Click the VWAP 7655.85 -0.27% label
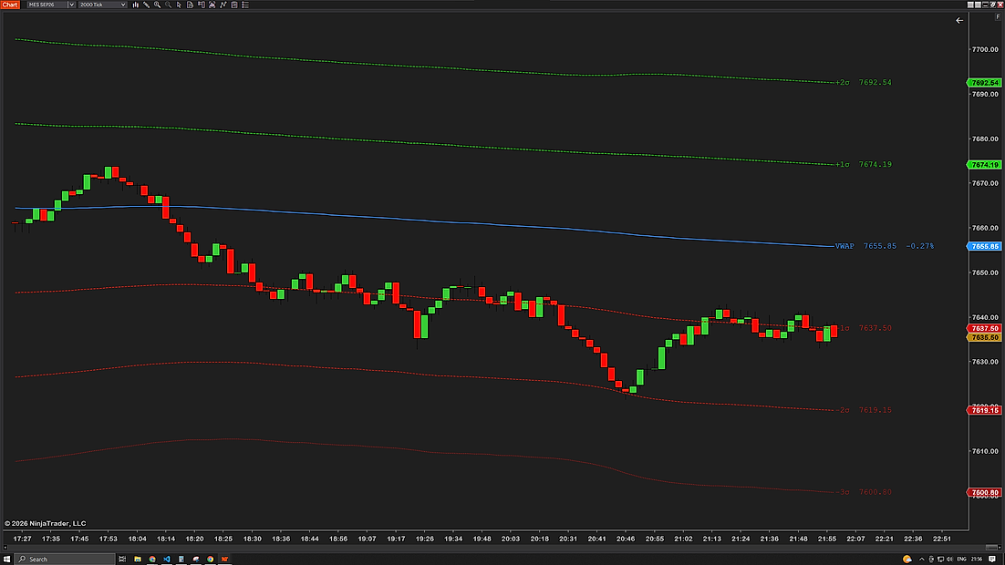This screenshot has width=1005, height=565. click(x=885, y=246)
